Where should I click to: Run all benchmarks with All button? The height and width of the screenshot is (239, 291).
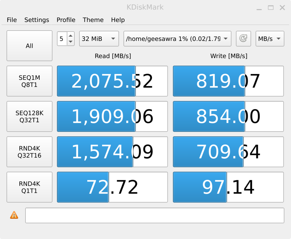(30, 46)
